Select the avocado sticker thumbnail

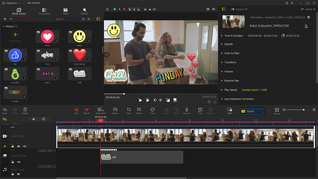[x=15, y=73]
